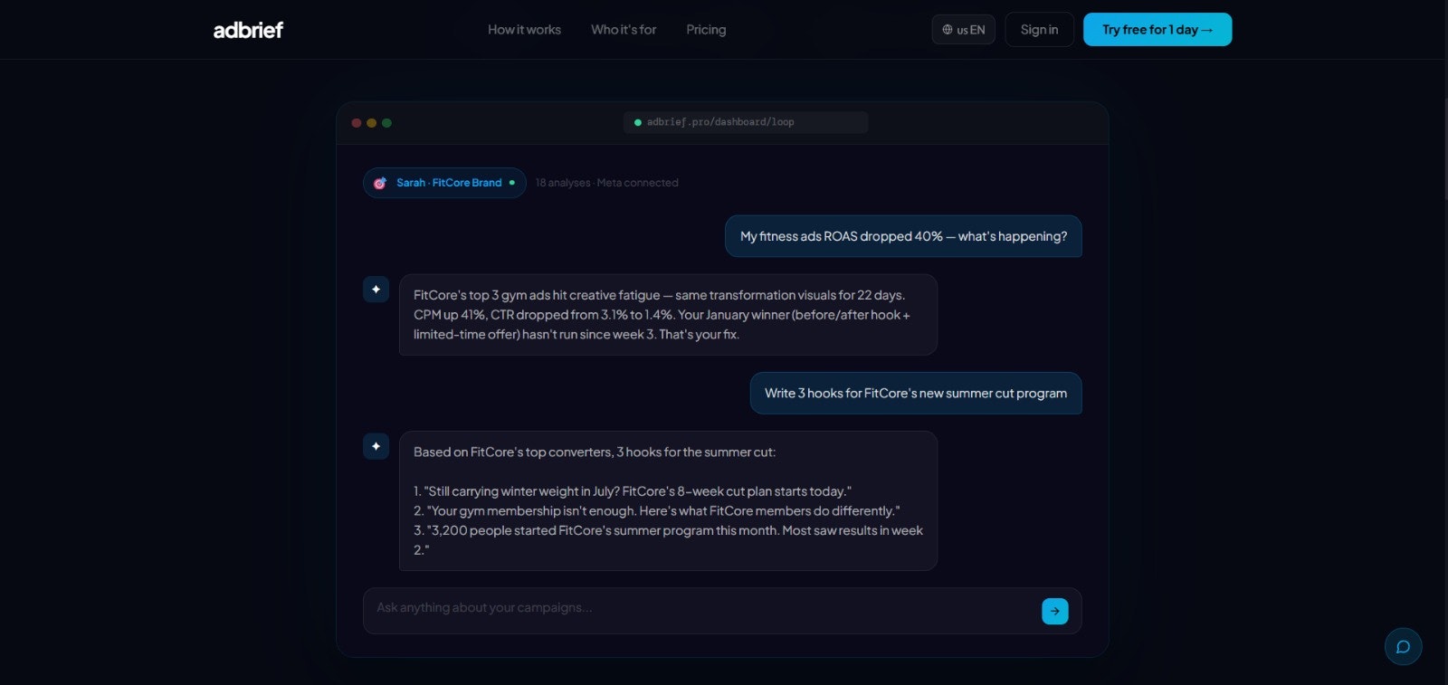This screenshot has height=685, width=1448.
Task: Click the 'Your gym membership isn't enough' hook
Action: (x=657, y=511)
